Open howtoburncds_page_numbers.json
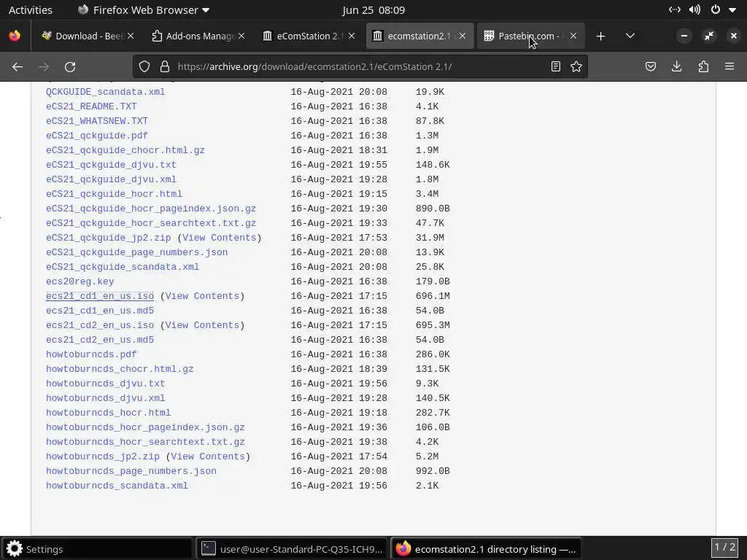This screenshot has height=560, width=747. tap(131, 471)
